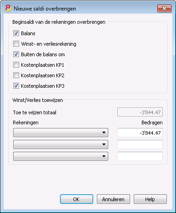Uncheck the Balans checkbox
176x213 pixels.
coord(16,33)
